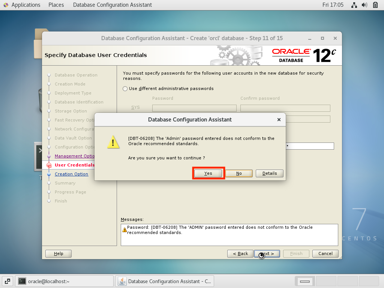384x288 pixels.
Task: Click the SYS password input field
Action: tap(194, 108)
